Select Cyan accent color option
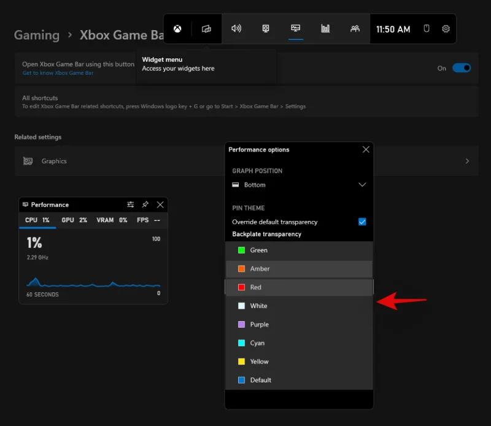Screen dimensions: 491x426 click(299, 343)
